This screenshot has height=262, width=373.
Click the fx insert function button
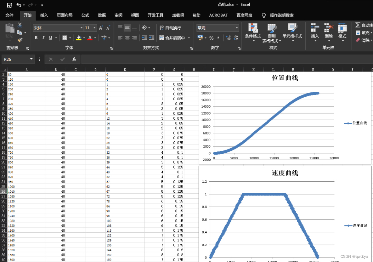[x=74, y=59]
